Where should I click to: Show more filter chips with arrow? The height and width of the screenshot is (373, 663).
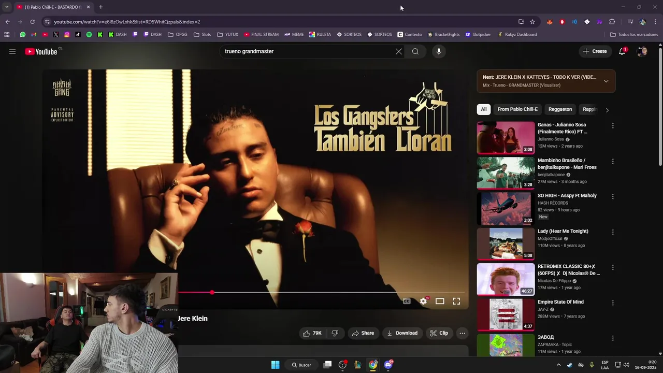click(607, 110)
